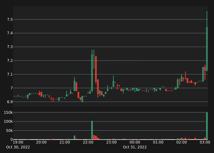Click the 0 volume axis label

pyautogui.click(x=12, y=140)
